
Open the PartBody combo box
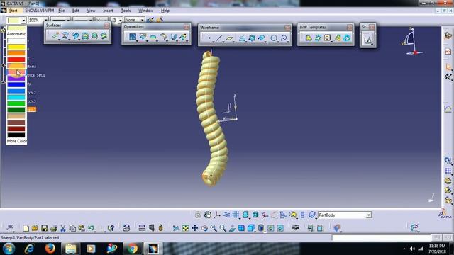click(x=345, y=215)
